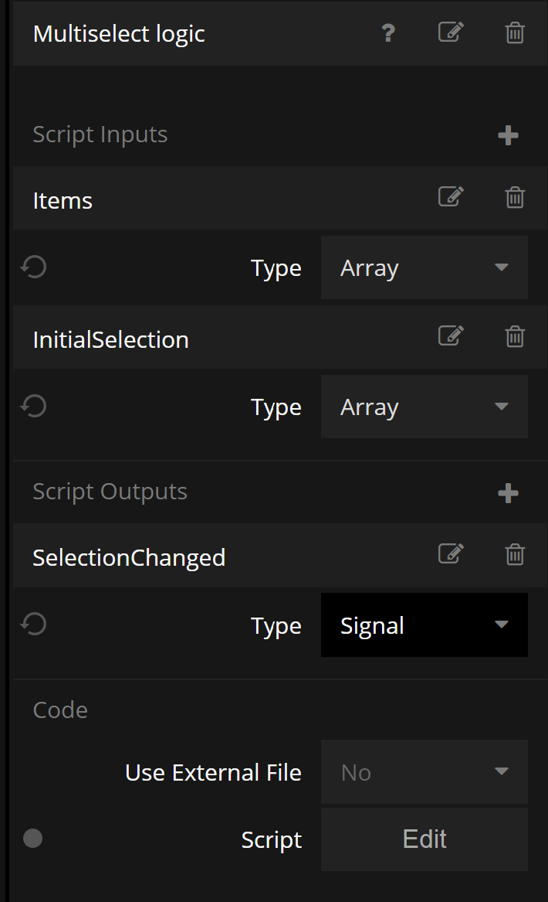The width and height of the screenshot is (548, 902).
Task: Edit the SelectionChanged output name
Action: pos(451,554)
